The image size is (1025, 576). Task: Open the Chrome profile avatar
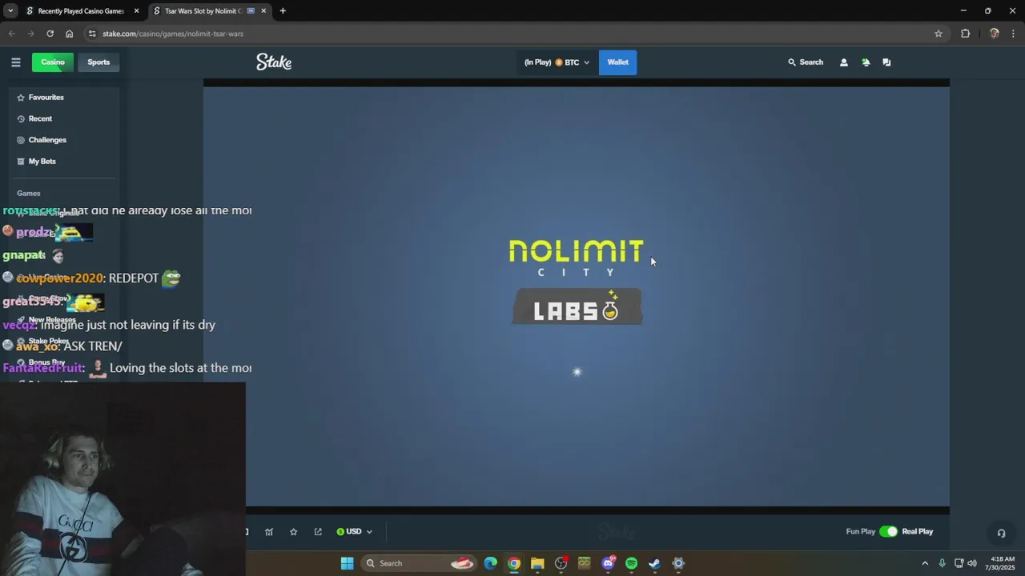[x=994, y=34]
